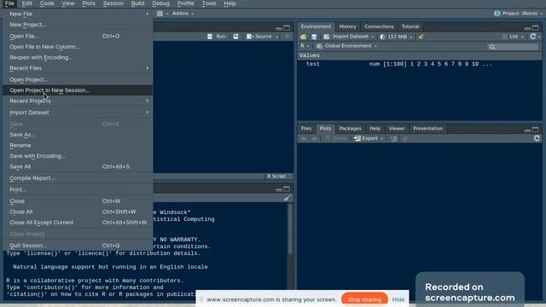The width and height of the screenshot is (546, 307).
Task: Open the R language dropdown
Action: [305, 46]
